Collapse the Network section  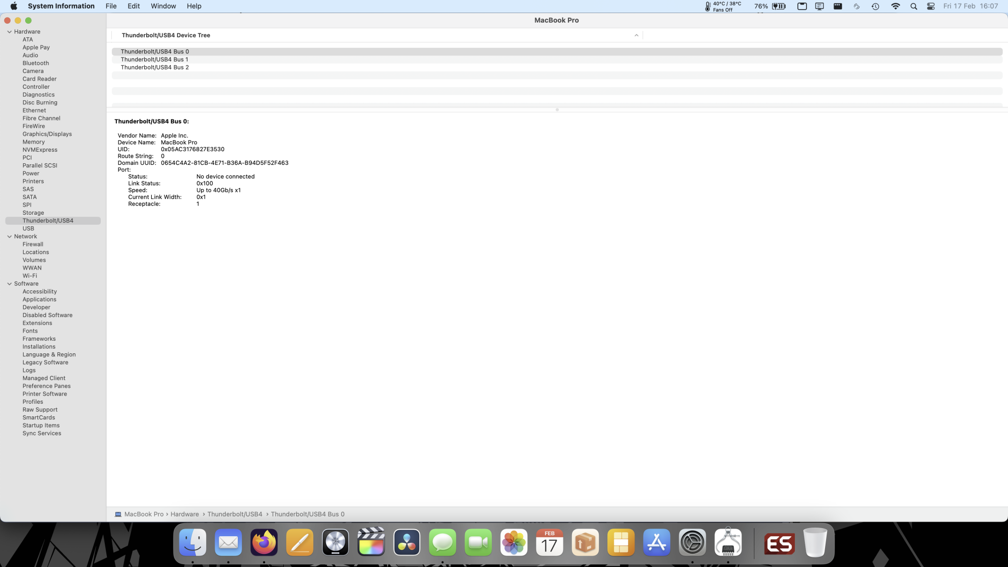[10, 236]
